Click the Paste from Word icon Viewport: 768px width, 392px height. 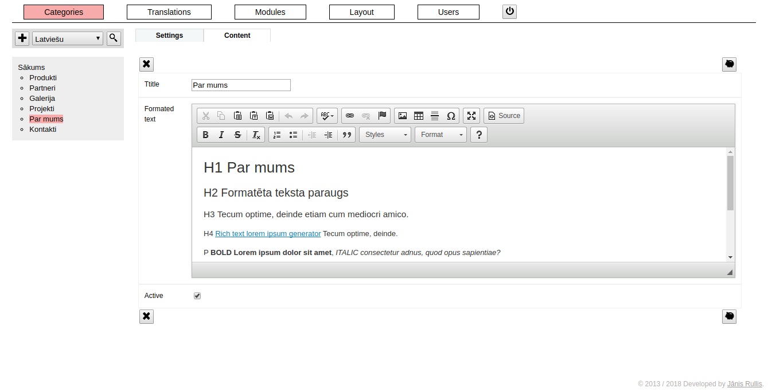coord(270,116)
